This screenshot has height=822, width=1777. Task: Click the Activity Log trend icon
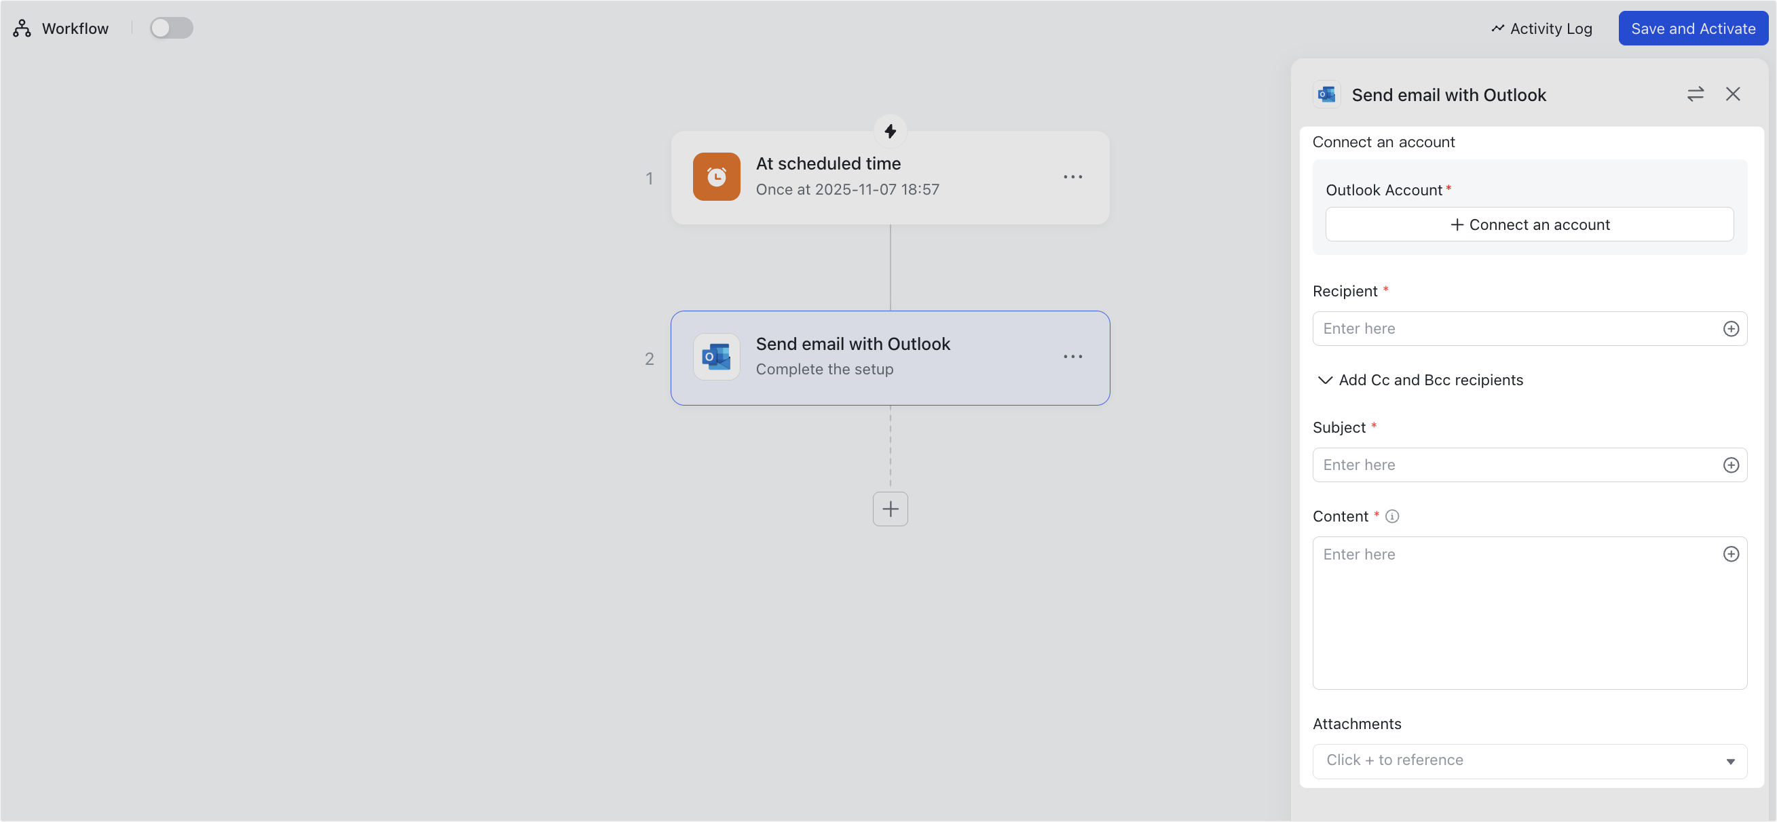[x=1497, y=28]
